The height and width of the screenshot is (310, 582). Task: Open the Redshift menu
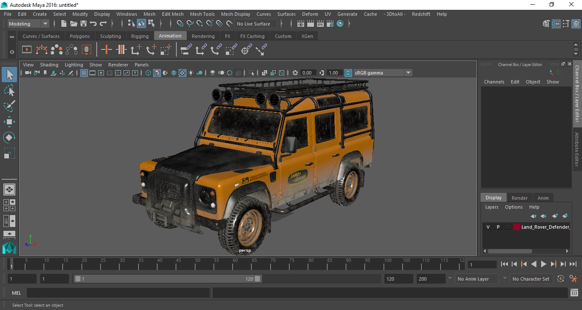tap(421, 14)
